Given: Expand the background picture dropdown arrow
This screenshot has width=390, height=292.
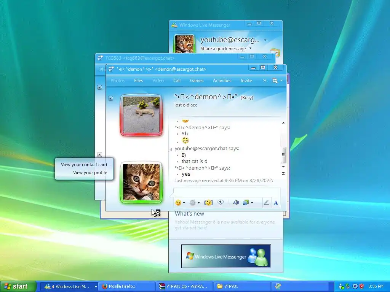Looking at the screenshot, I should pos(252,203).
